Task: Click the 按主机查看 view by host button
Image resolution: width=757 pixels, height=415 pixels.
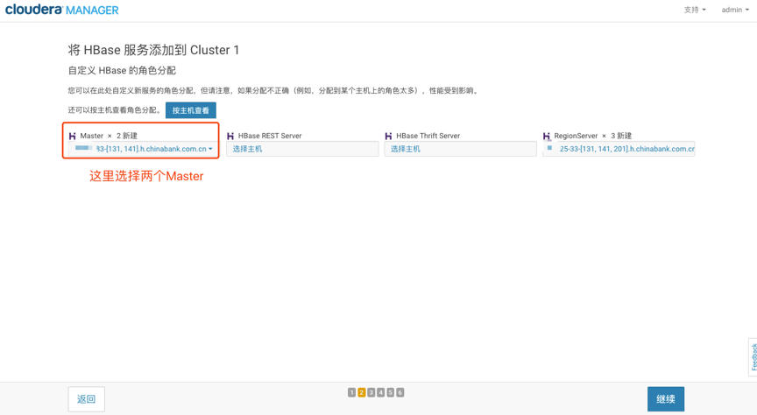Action: (x=191, y=110)
